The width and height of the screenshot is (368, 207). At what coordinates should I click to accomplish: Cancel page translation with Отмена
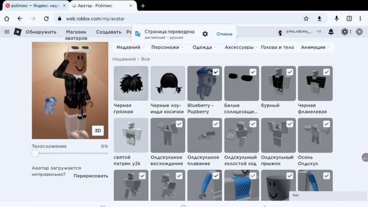click(224, 34)
